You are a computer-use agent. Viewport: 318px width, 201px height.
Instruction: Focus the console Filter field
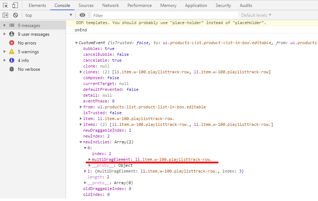[x=165, y=15]
